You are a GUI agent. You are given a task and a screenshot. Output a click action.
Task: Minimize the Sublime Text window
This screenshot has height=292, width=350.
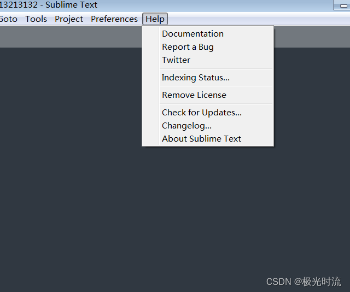click(343, 5)
